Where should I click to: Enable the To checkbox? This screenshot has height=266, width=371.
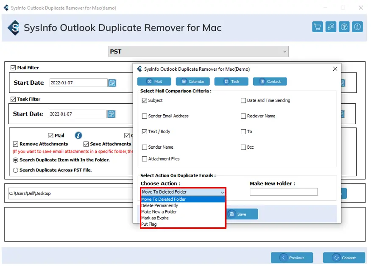point(243,132)
